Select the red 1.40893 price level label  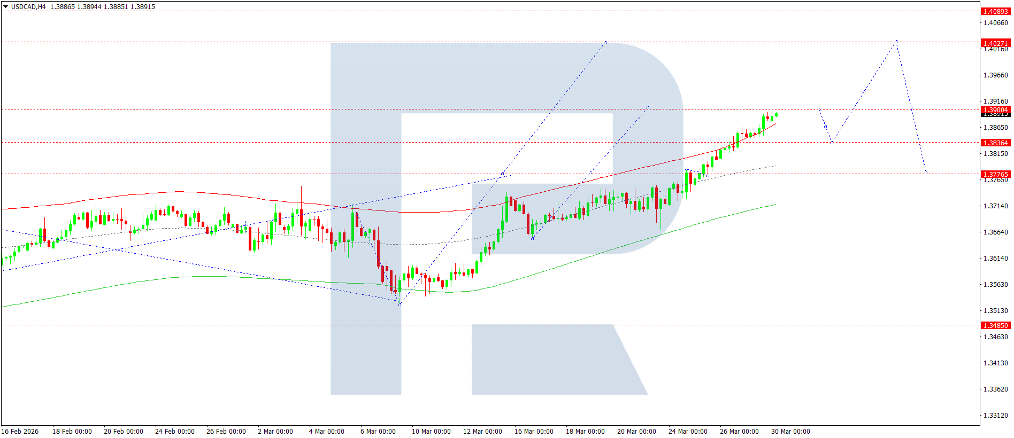pyautogui.click(x=995, y=11)
